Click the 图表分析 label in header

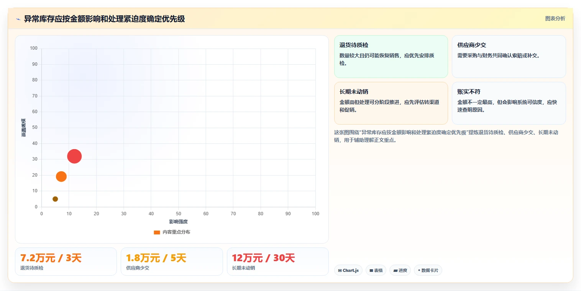pyautogui.click(x=555, y=18)
